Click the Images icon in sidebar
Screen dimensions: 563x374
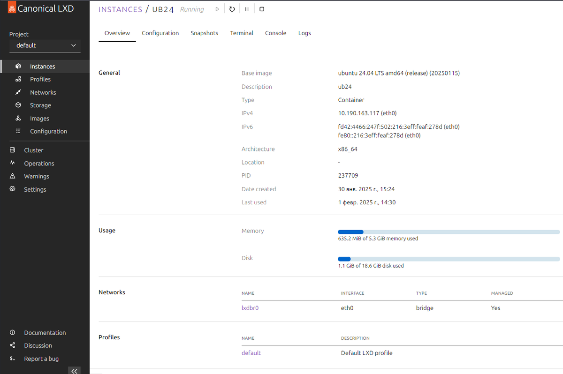click(x=18, y=119)
